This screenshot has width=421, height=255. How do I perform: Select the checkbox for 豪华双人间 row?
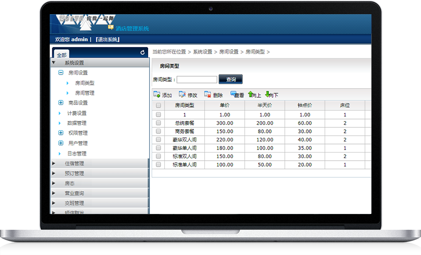tap(158, 140)
